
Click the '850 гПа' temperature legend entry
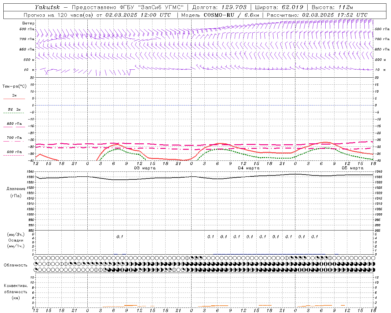[x=14, y=123]
